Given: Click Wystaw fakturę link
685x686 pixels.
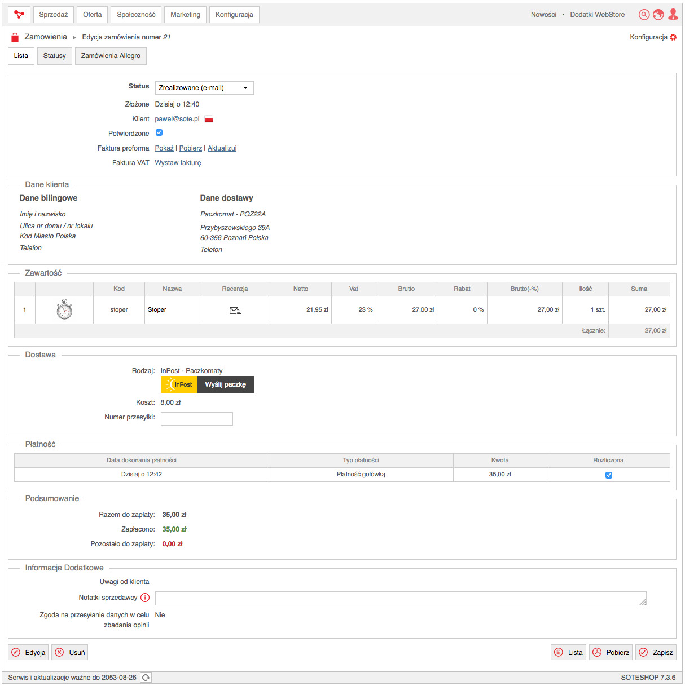Looking at the screenshot, I should (178, 163).
